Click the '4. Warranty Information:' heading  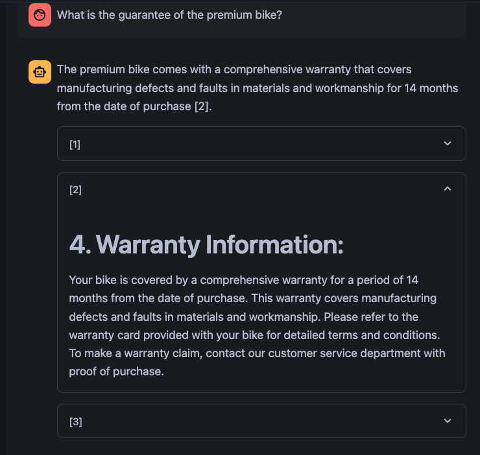[x=206, y=245]
